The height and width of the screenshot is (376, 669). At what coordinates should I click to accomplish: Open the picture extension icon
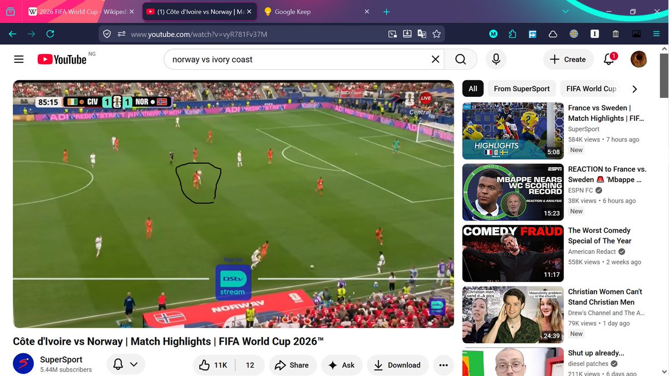pos(636,34)
